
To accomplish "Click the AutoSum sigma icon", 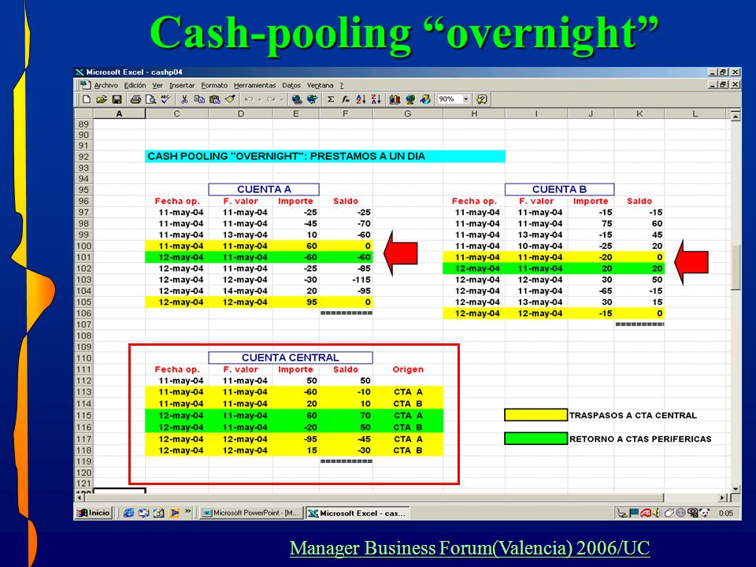I will click(331, 99).
